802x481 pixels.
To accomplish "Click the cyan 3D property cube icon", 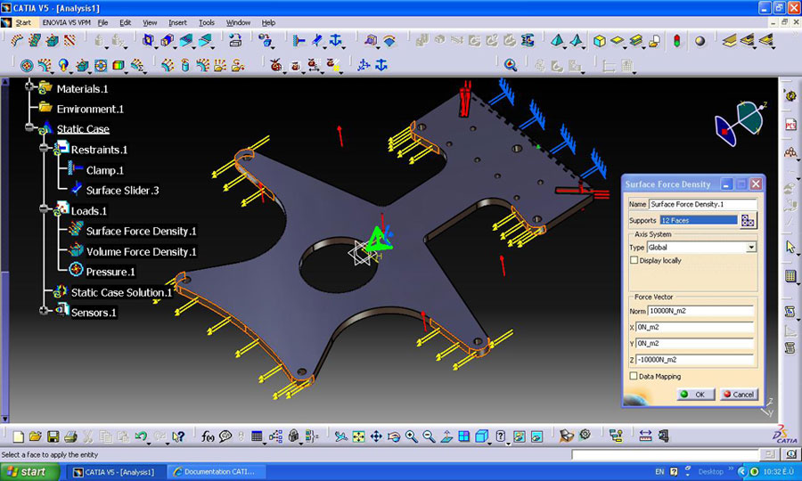I will (x=600, y=41).
